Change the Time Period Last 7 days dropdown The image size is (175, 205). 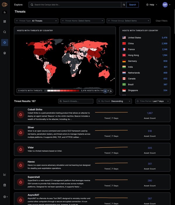pyautogui.click(x=153, y=101)
